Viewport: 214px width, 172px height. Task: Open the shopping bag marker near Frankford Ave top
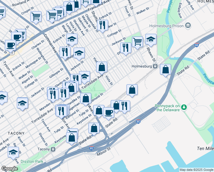69,7
